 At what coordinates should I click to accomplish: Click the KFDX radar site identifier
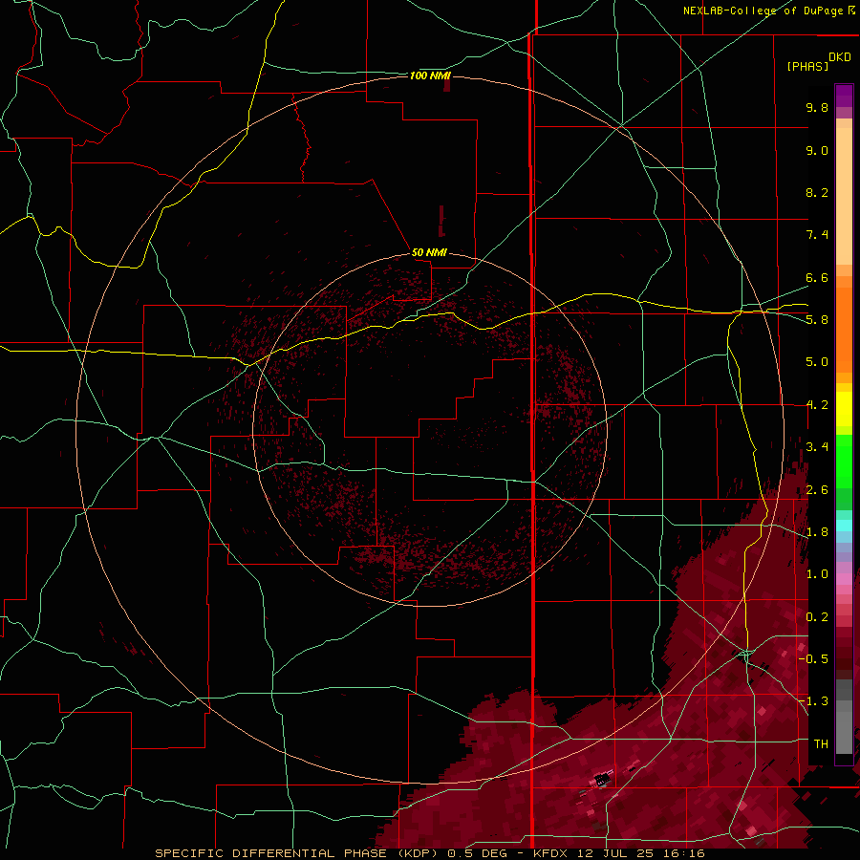point(550,853)
